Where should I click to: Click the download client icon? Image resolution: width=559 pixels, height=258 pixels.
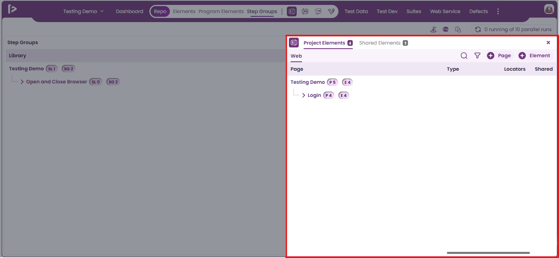(433, 29)
